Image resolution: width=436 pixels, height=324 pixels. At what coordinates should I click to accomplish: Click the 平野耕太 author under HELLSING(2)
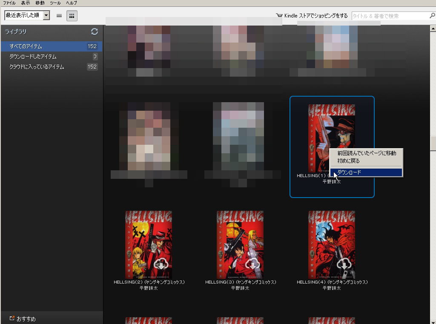[149, 288]
